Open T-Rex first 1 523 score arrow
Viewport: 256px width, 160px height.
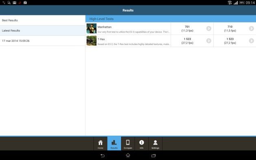tap(208, 41)
